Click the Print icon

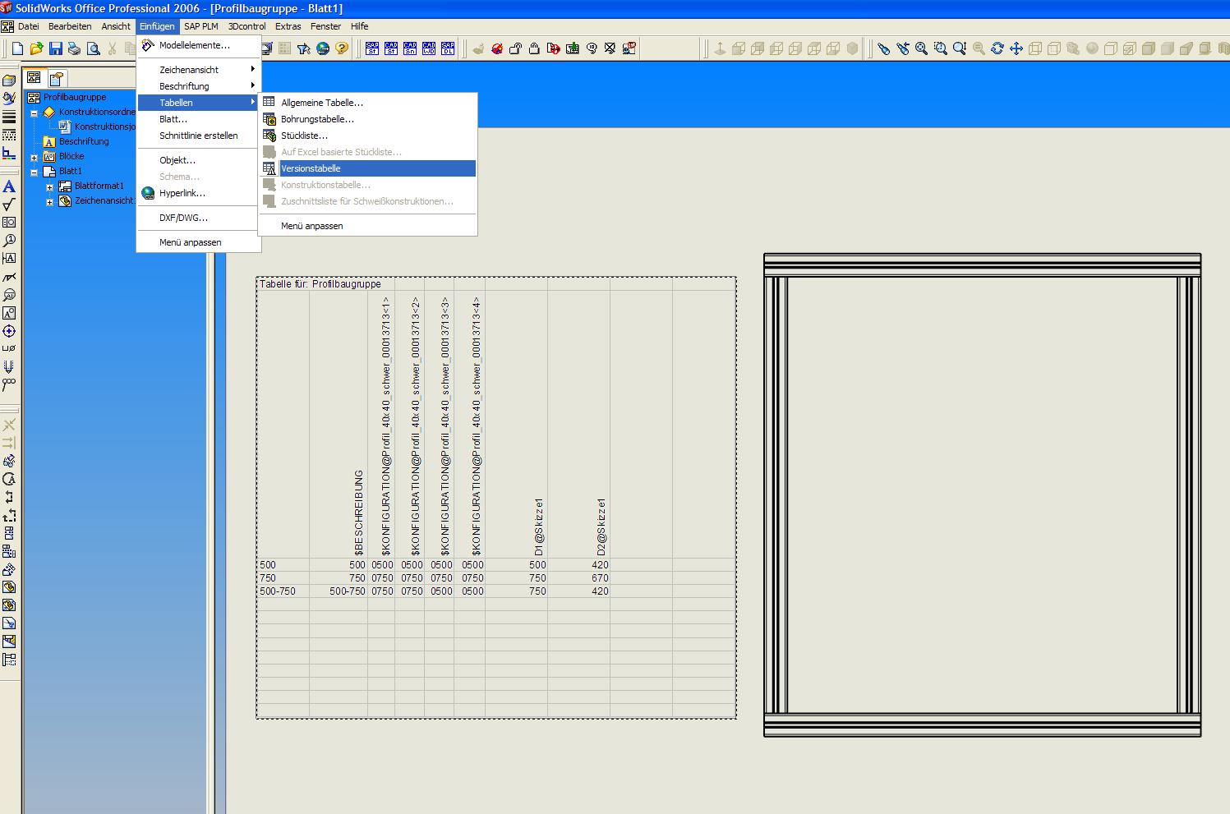[74, 49]
